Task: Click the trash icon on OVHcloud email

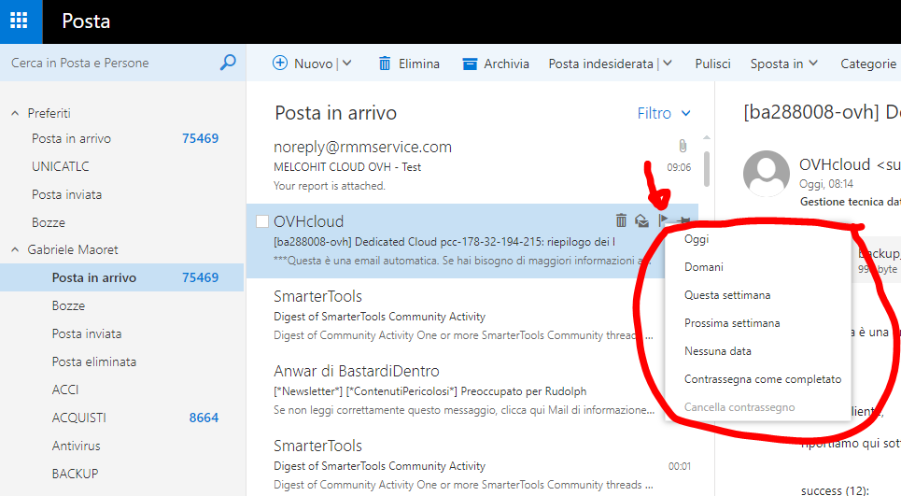Action: pyautogui.click(x=621, y=221)
